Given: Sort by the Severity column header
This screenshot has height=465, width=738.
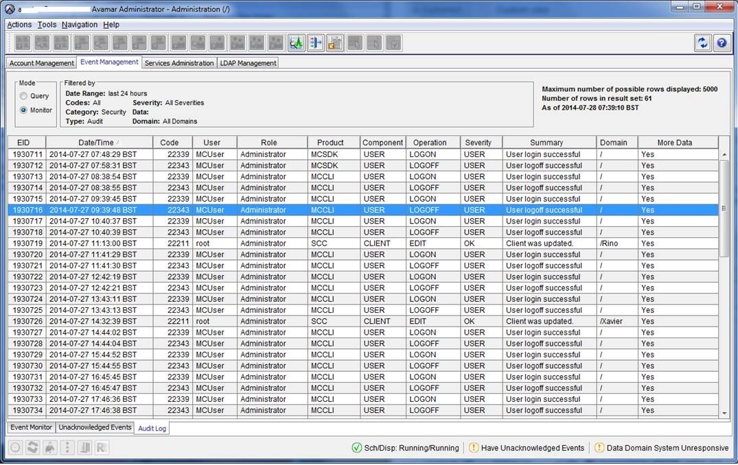Looking at the screenshot, I should 481,143.
